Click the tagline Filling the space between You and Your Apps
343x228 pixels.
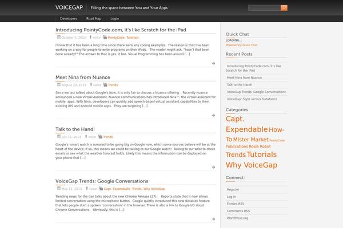tap(129, 8)
